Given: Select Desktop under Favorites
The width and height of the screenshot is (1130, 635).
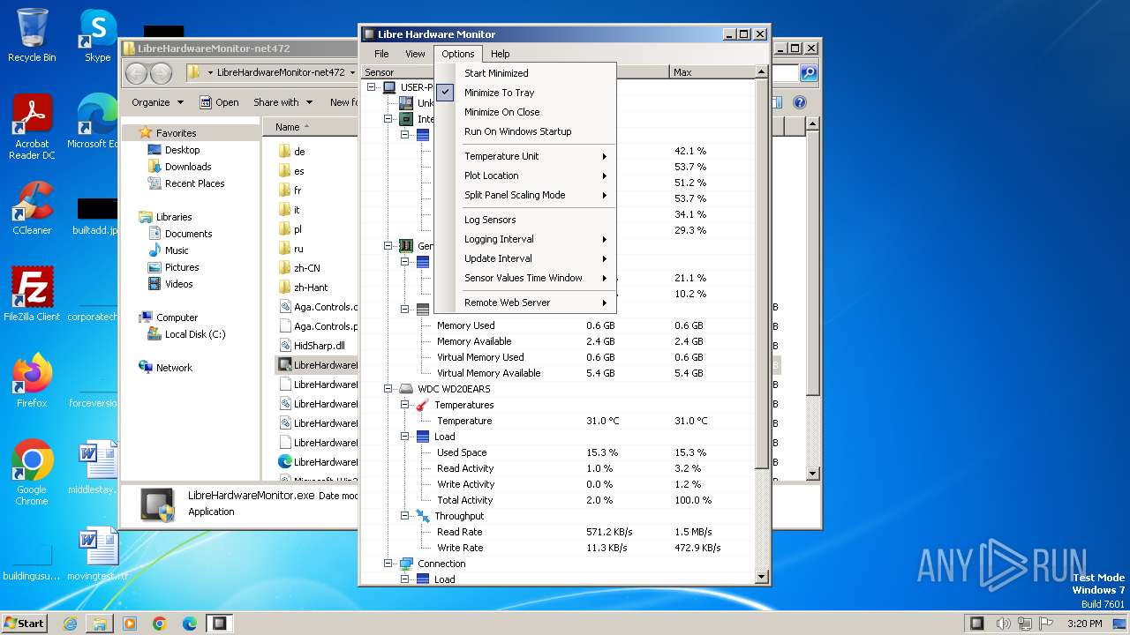Looking at the screenshot, I should coord(182,150).
